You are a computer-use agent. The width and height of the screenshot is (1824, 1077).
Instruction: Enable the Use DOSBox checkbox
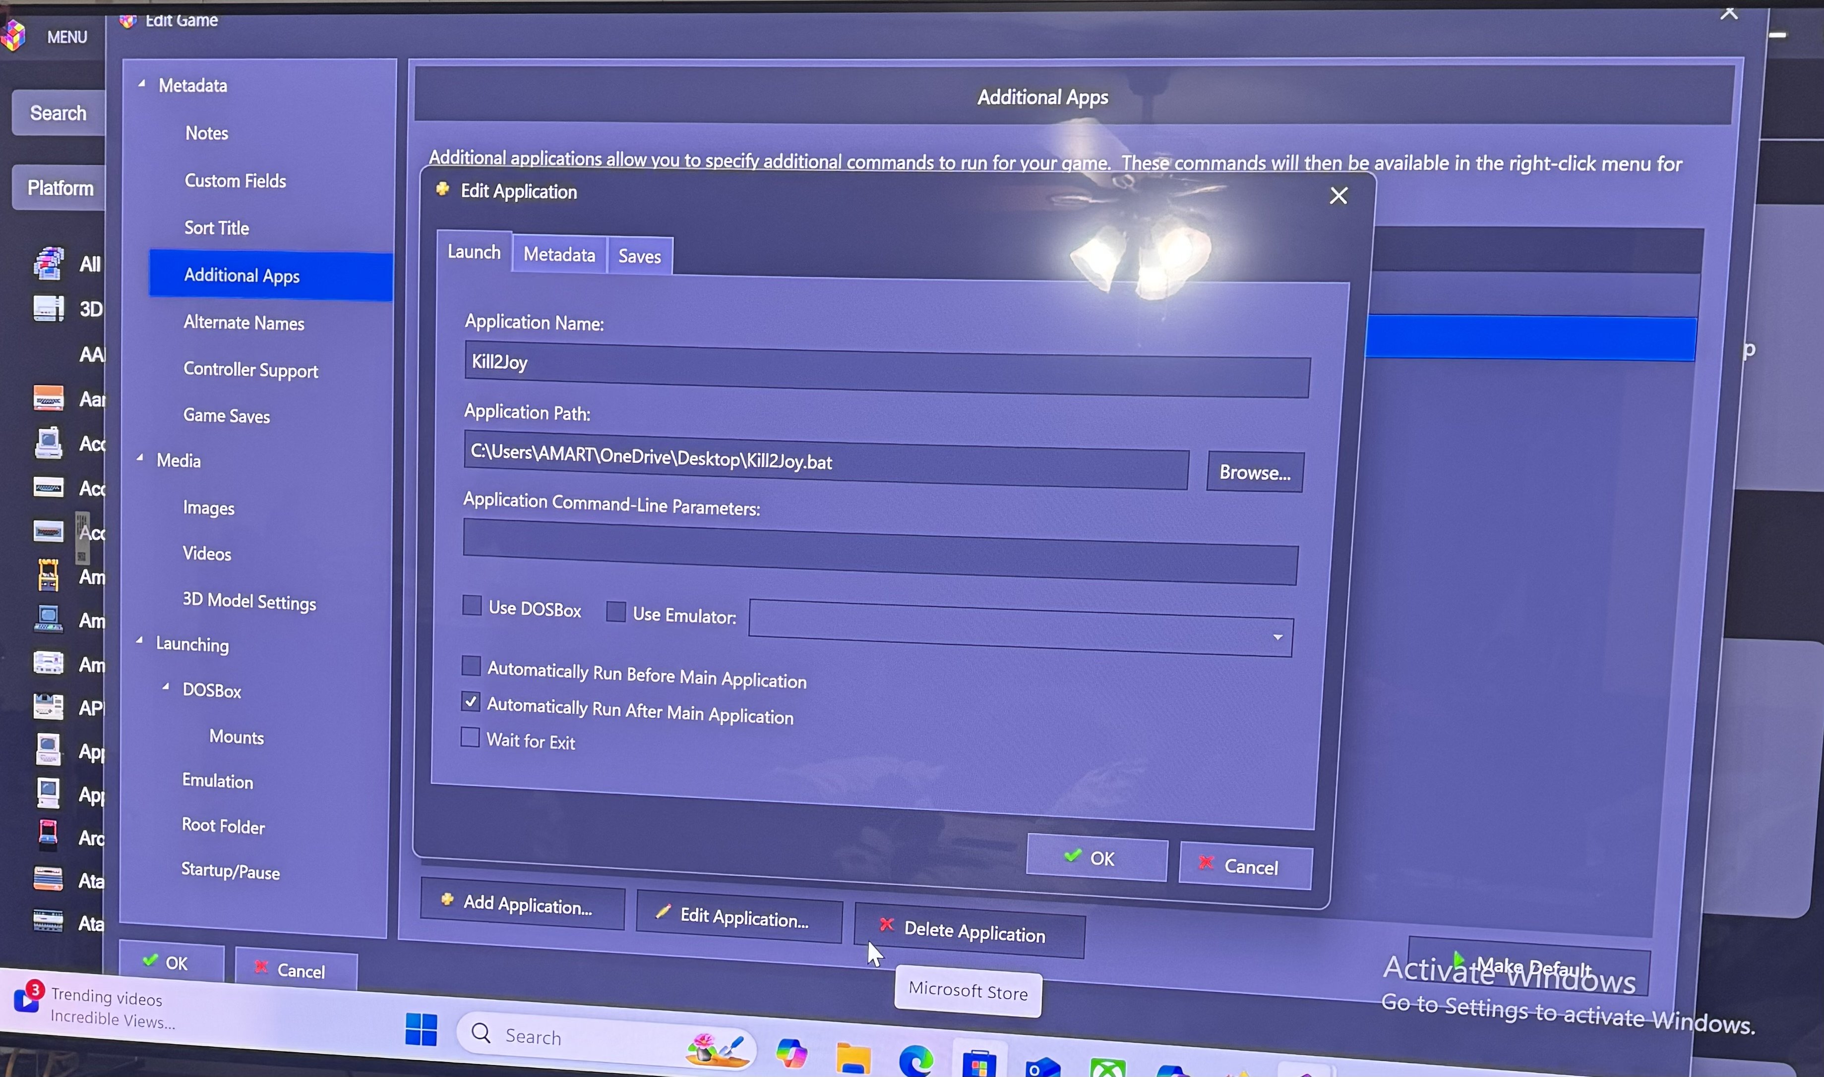pos(472,605)
